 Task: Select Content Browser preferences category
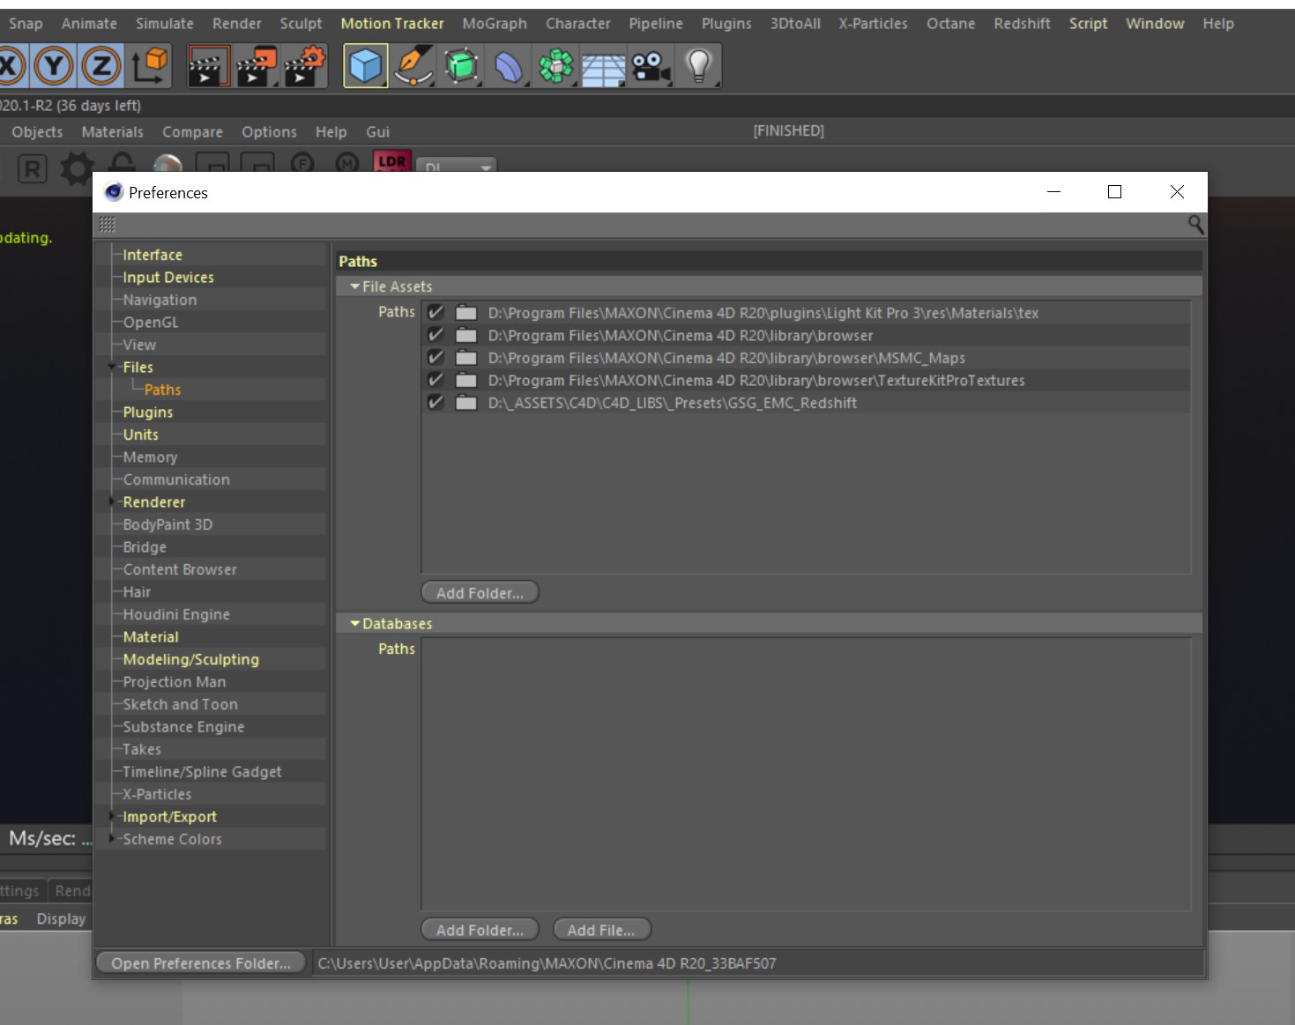click(180, 569)
